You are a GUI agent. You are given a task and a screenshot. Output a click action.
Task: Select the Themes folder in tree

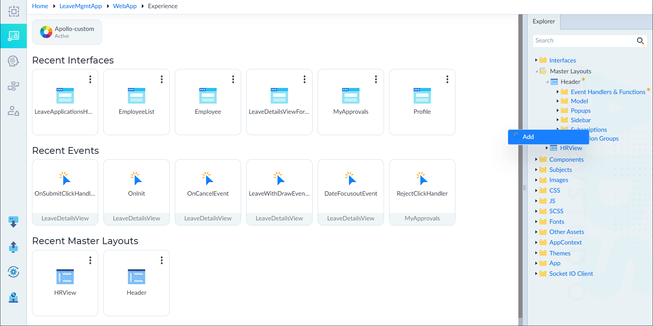coord(560,253)
